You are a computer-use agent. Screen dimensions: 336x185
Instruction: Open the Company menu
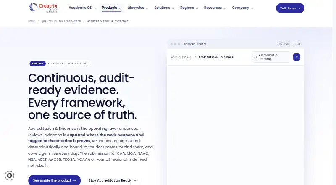243,8
